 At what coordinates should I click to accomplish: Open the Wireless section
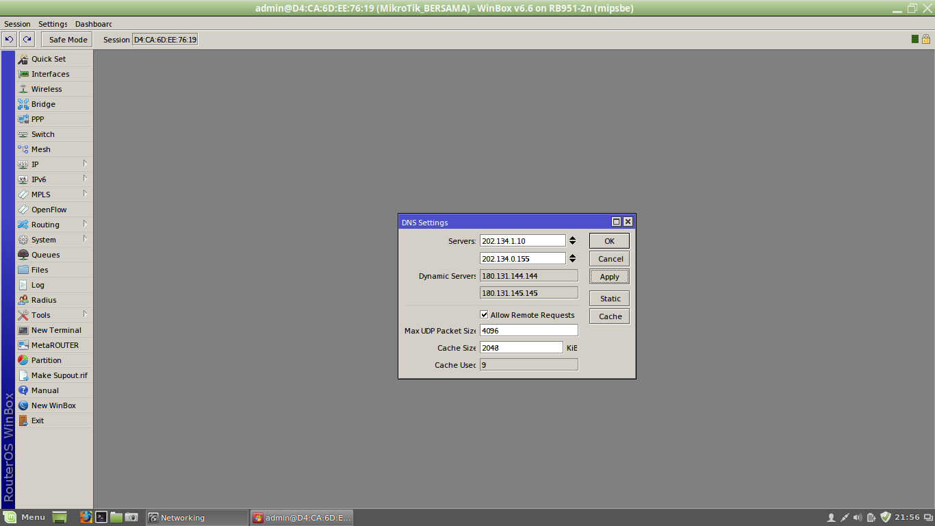pos(54,89)
